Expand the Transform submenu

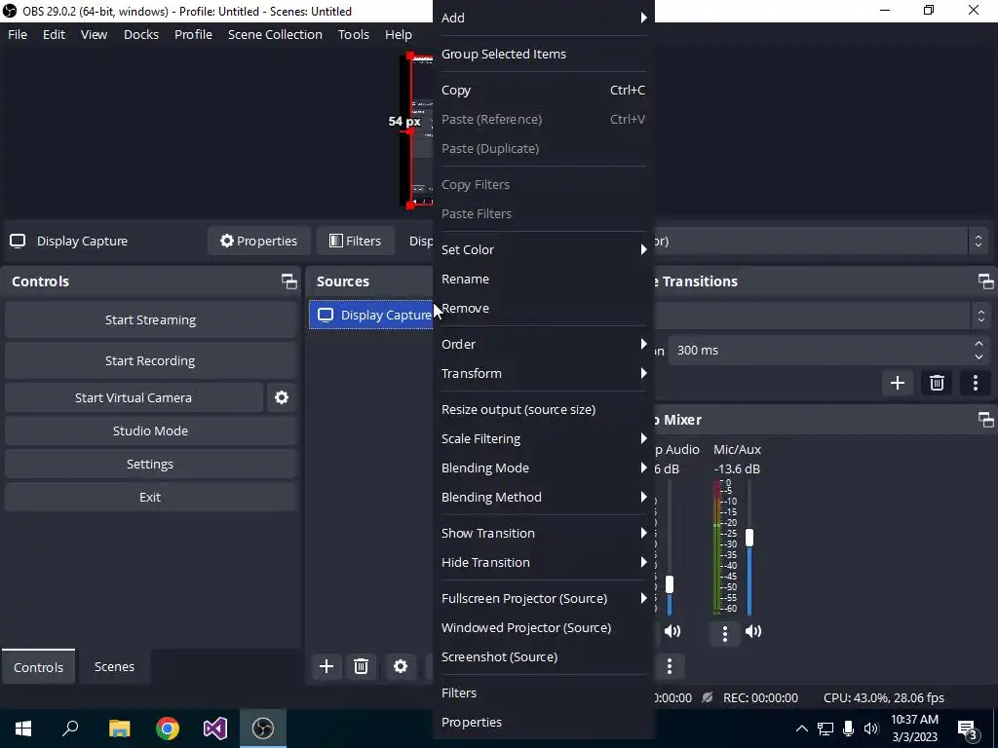pyautogui.click(x=544, y=373)
